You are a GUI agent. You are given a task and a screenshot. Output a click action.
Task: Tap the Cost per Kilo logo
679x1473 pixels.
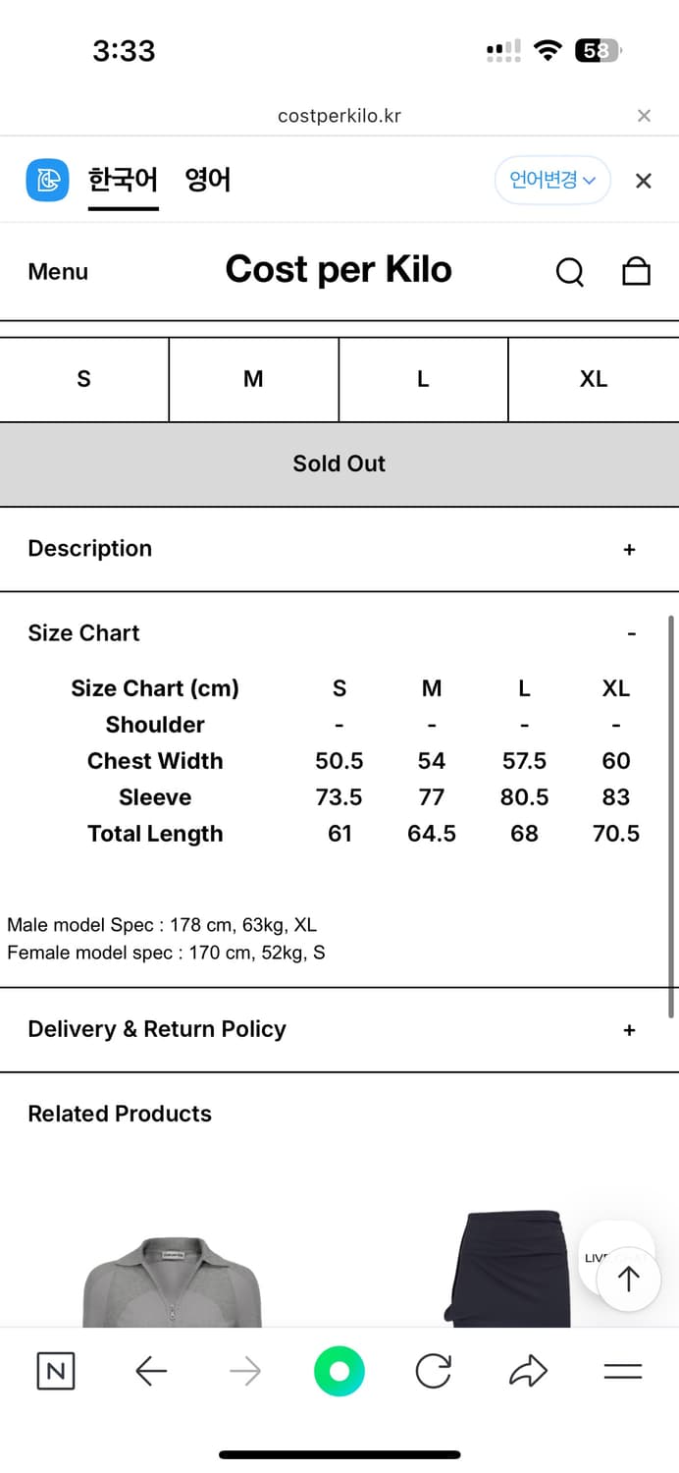pyautogui.click(x=339, y=270)
